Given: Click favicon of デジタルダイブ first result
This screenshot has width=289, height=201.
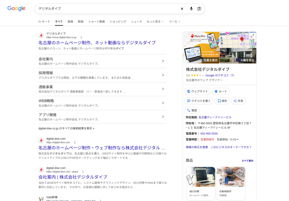Looking at the screenshot, I should pyautogui.click(x=41, y=35).
